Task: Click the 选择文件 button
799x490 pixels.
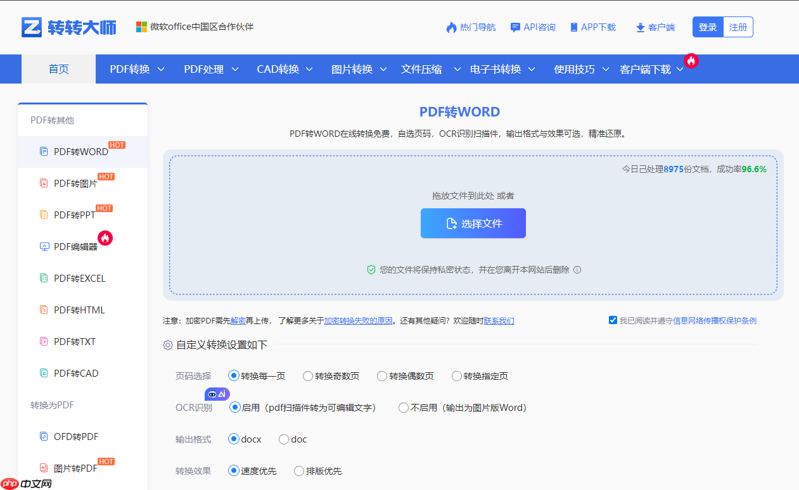Action: point(473,223)
